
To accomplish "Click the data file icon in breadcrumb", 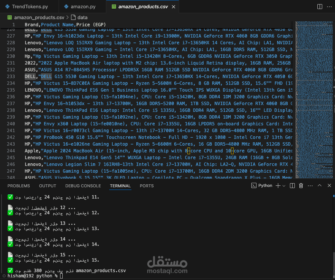I will tap(73, 17).
